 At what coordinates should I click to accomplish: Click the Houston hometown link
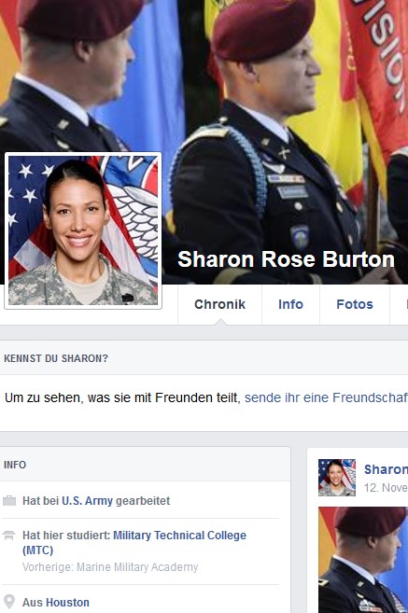pos(67,603)
